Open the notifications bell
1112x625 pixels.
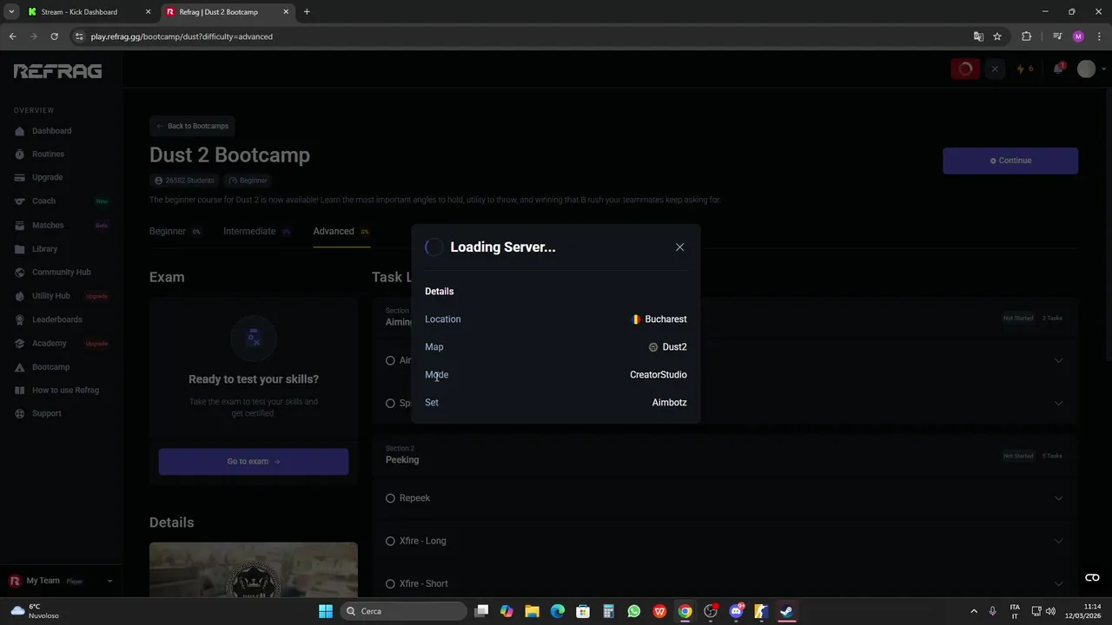click(1058, 69)
